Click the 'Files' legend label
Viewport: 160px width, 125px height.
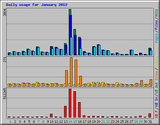[x=156, y=25]
